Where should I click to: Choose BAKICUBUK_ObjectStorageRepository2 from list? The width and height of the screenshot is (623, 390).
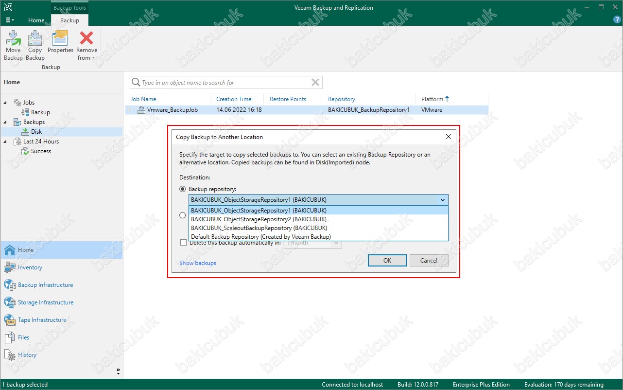pyautogui.click(x=318, y=219)
